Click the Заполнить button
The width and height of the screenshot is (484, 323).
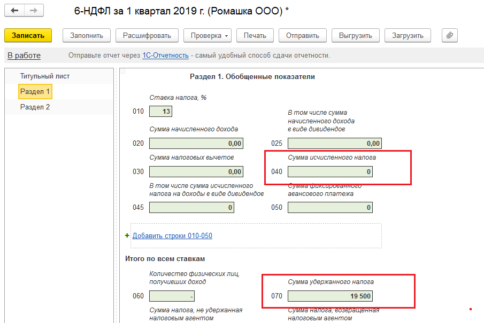click(87, 35)
